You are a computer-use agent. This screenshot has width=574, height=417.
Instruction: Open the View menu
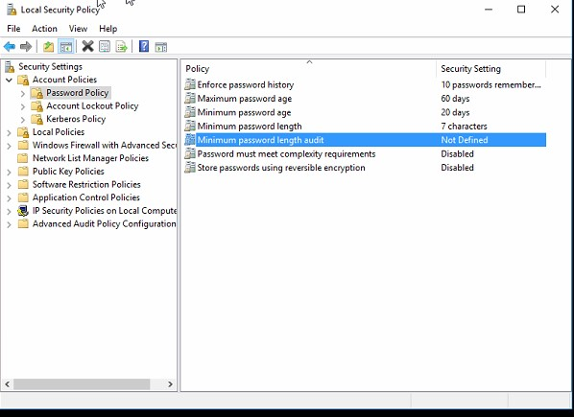(78, 29)
